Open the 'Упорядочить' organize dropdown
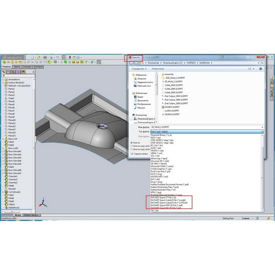 click(139, 69)
